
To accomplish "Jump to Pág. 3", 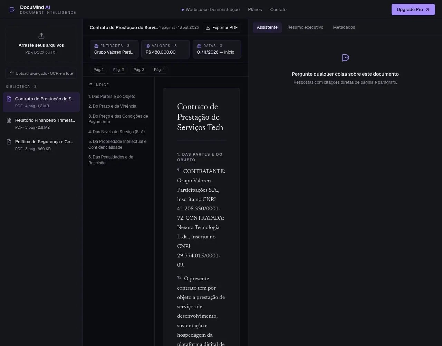I will tap(139, 70).
